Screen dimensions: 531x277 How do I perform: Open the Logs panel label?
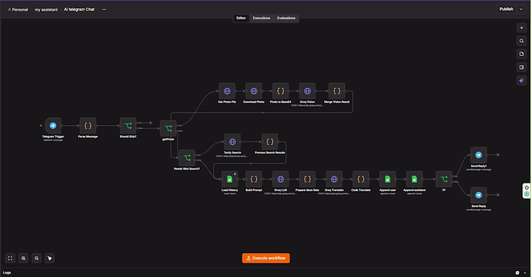tap(7, 273)
